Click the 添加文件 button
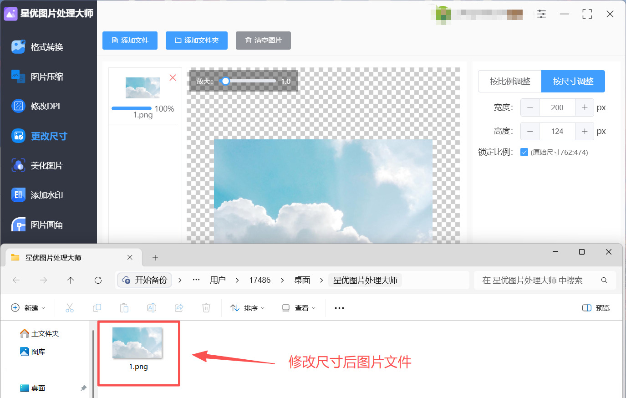 (130, 41)
